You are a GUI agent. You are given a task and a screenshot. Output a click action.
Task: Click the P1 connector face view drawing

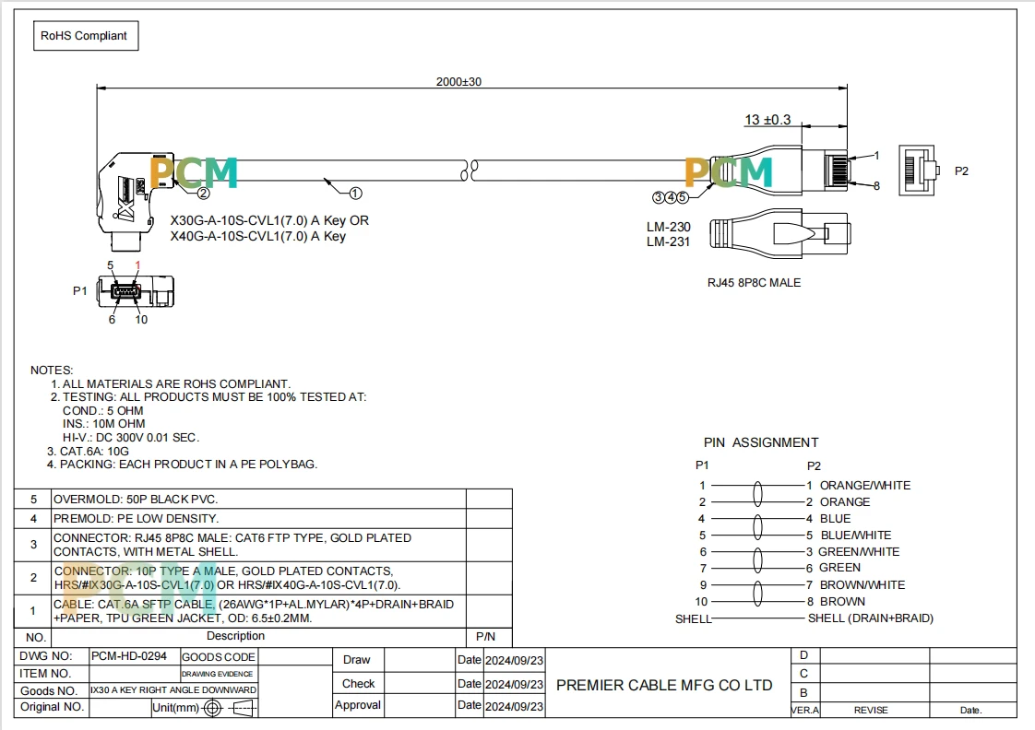coord(136,291)
